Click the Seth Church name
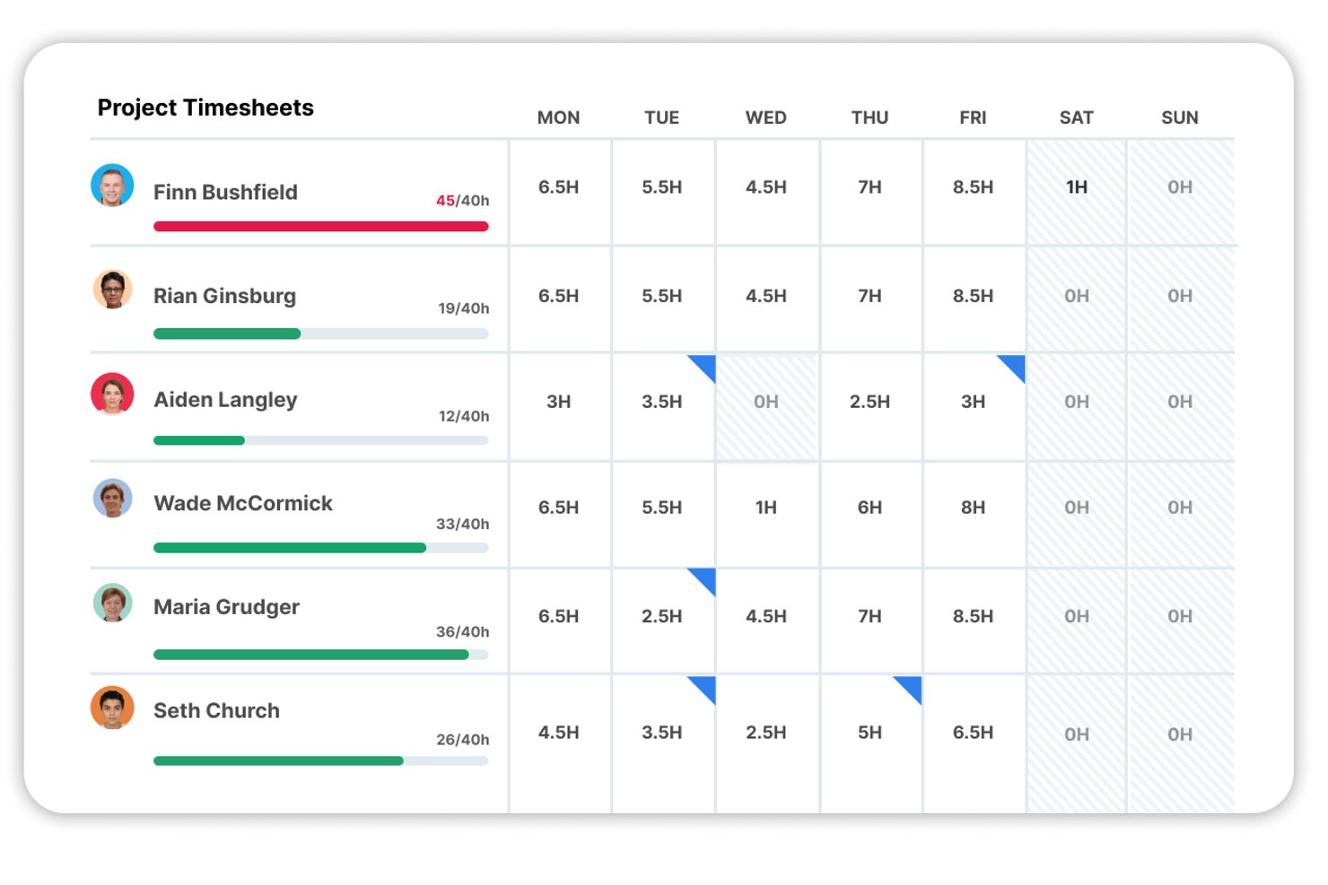 pyautogui.click(x=216, y=710)
